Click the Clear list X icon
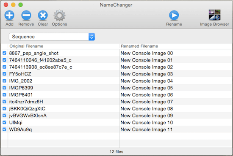This screenshot has width=233, height=156. (x=43, y=15)
